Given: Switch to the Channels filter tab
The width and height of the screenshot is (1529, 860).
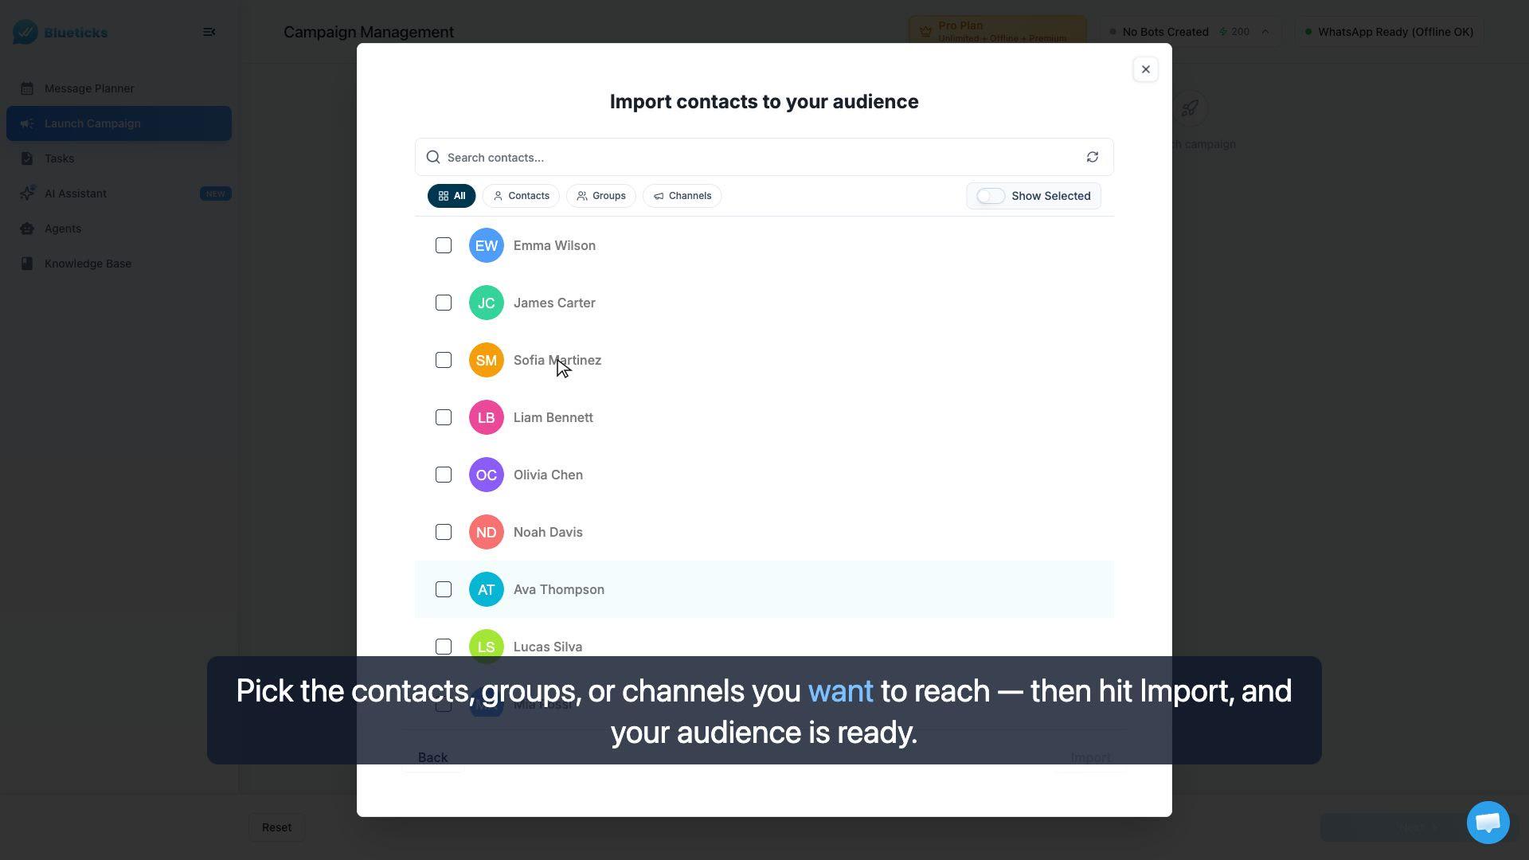Looking at the screenshot, I should [682, 196].
